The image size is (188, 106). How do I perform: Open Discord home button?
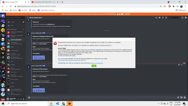(3, 16)
